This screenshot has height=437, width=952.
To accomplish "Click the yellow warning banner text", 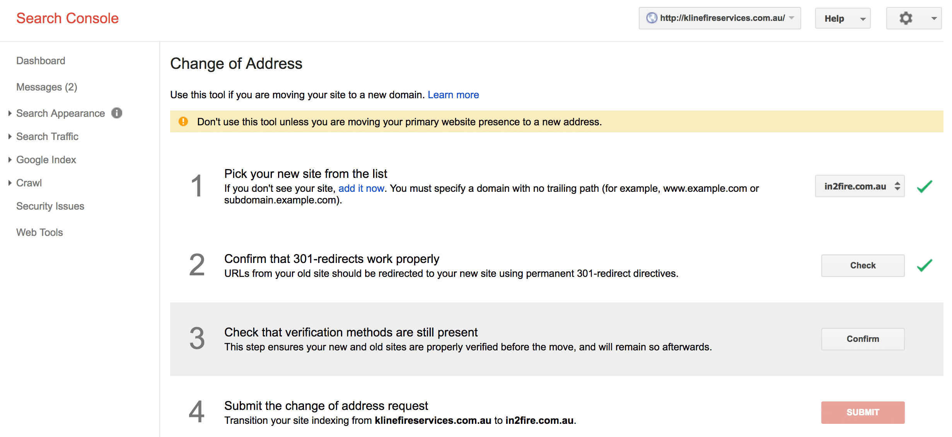I will (399, 122).
